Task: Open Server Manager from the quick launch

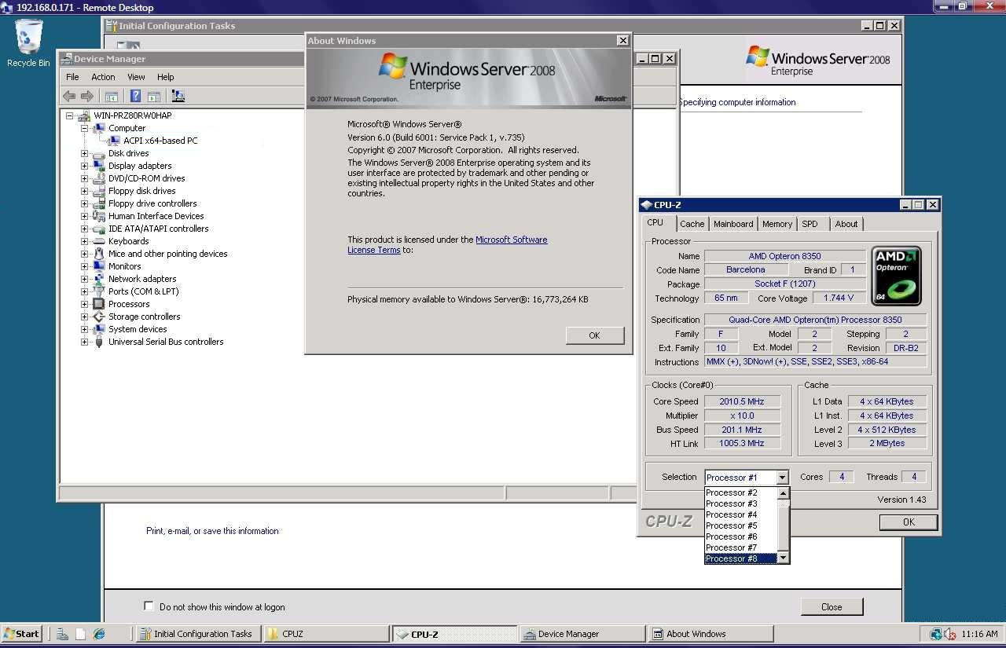Action: point(62,634)
